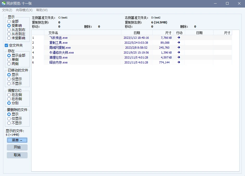Click the date 2023/2/8 8:58:52

136,48
